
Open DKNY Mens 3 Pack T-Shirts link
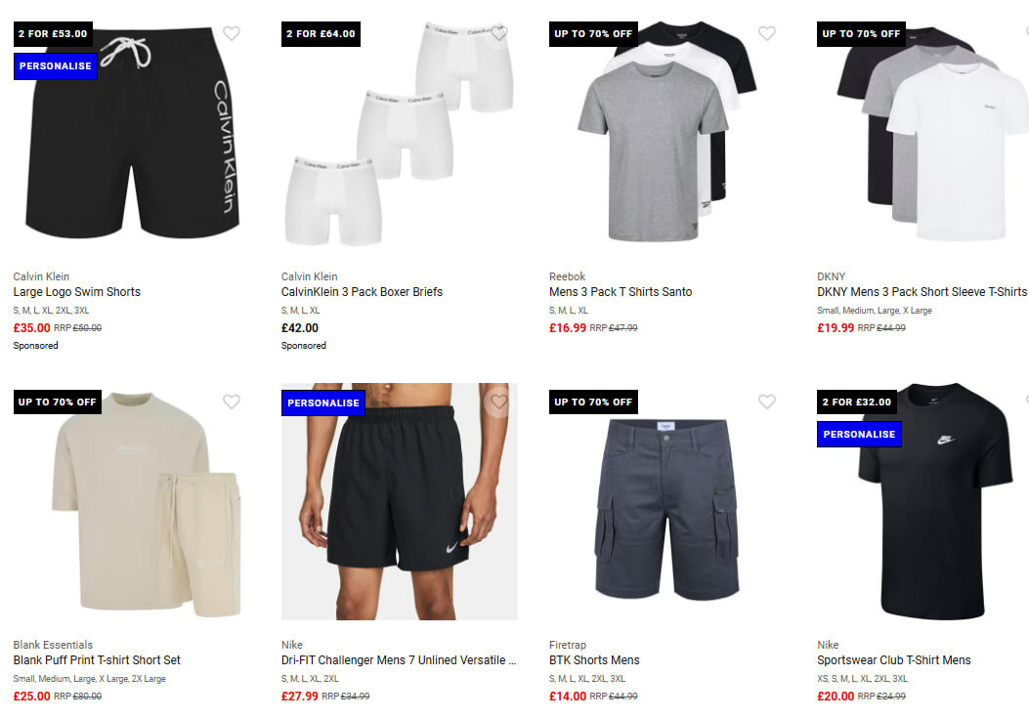coord(922,292)
